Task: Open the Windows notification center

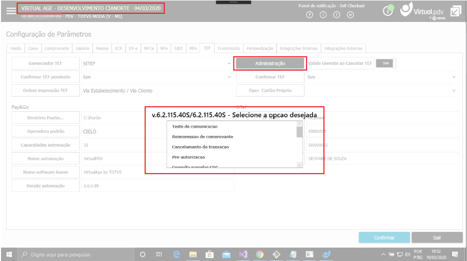Action: [455, 254]
